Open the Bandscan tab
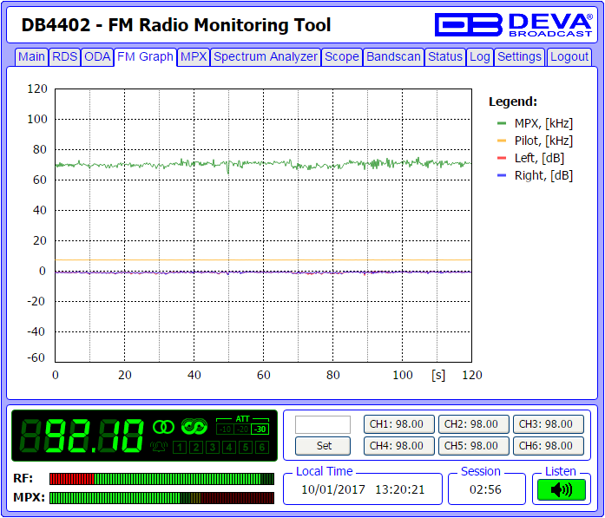This screenshot has width=605, height=518. point(393,56)
